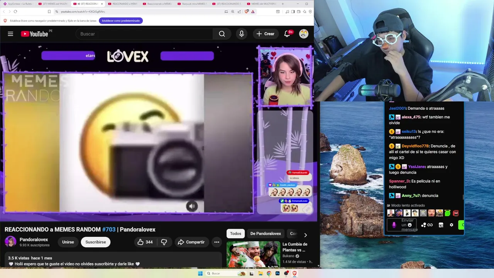
Task: Click the infinity icon in chat
Action: click(430, 225)
